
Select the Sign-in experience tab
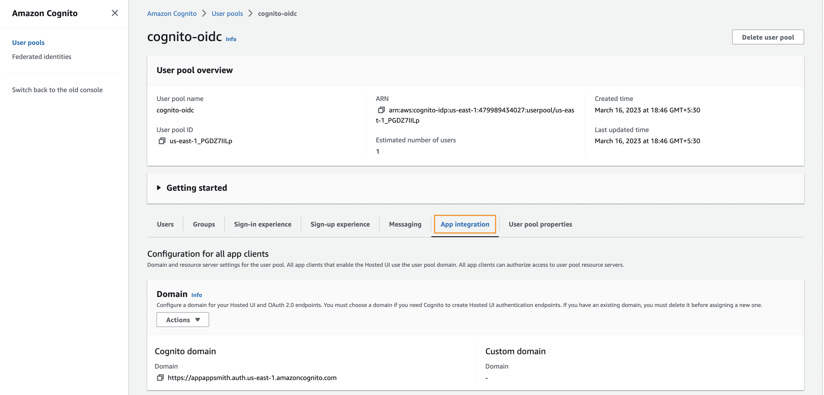[x=262, y=224]
